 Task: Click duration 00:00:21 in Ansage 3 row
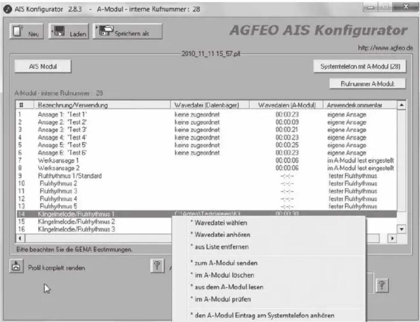click(x=287, y=130)
